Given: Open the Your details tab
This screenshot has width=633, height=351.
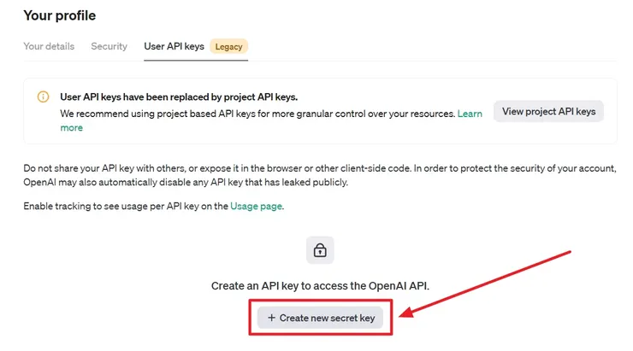Looking at the screenshot, I should [49, 46].
